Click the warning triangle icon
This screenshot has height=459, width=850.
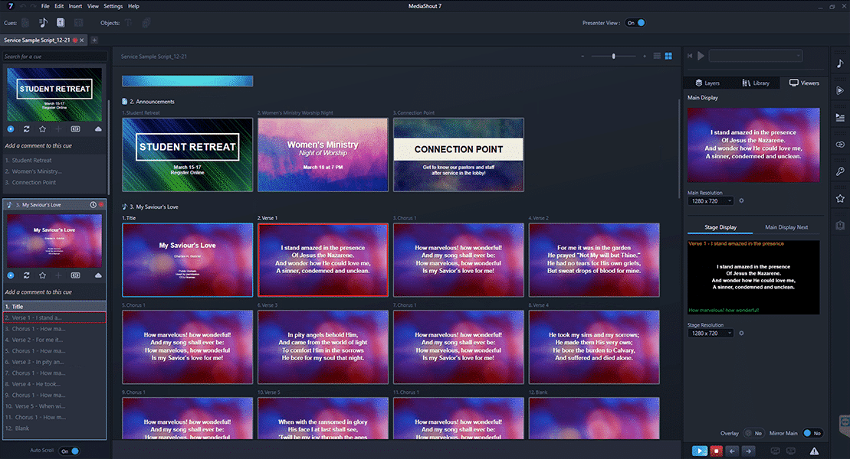click(815, 451)
